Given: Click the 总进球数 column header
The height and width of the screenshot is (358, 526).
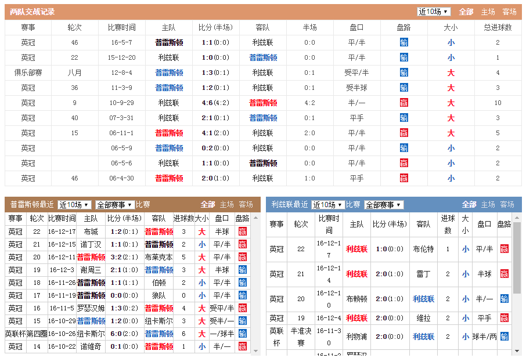Looking at the screenshot, I should pos(498,27).
